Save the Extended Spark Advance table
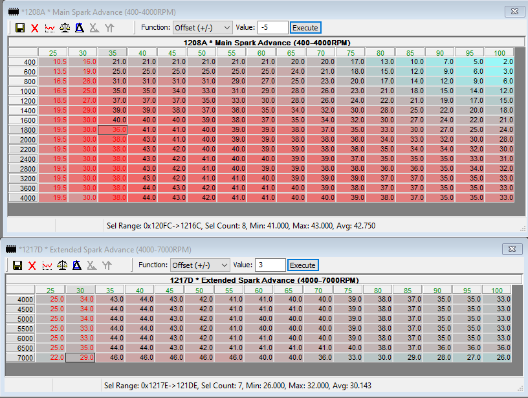The height and width of the screenshot is (398, 528). [x=18, y=265]
